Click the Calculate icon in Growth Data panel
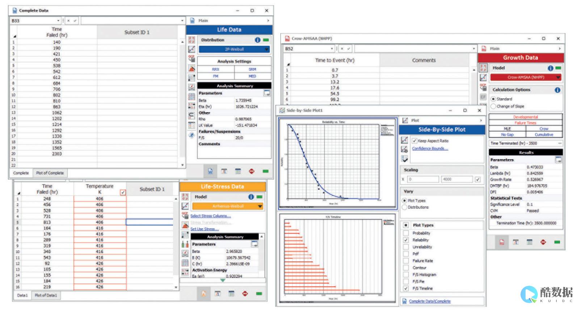The height and width of the screenshot is (311, 581). (x=483, y=68)
